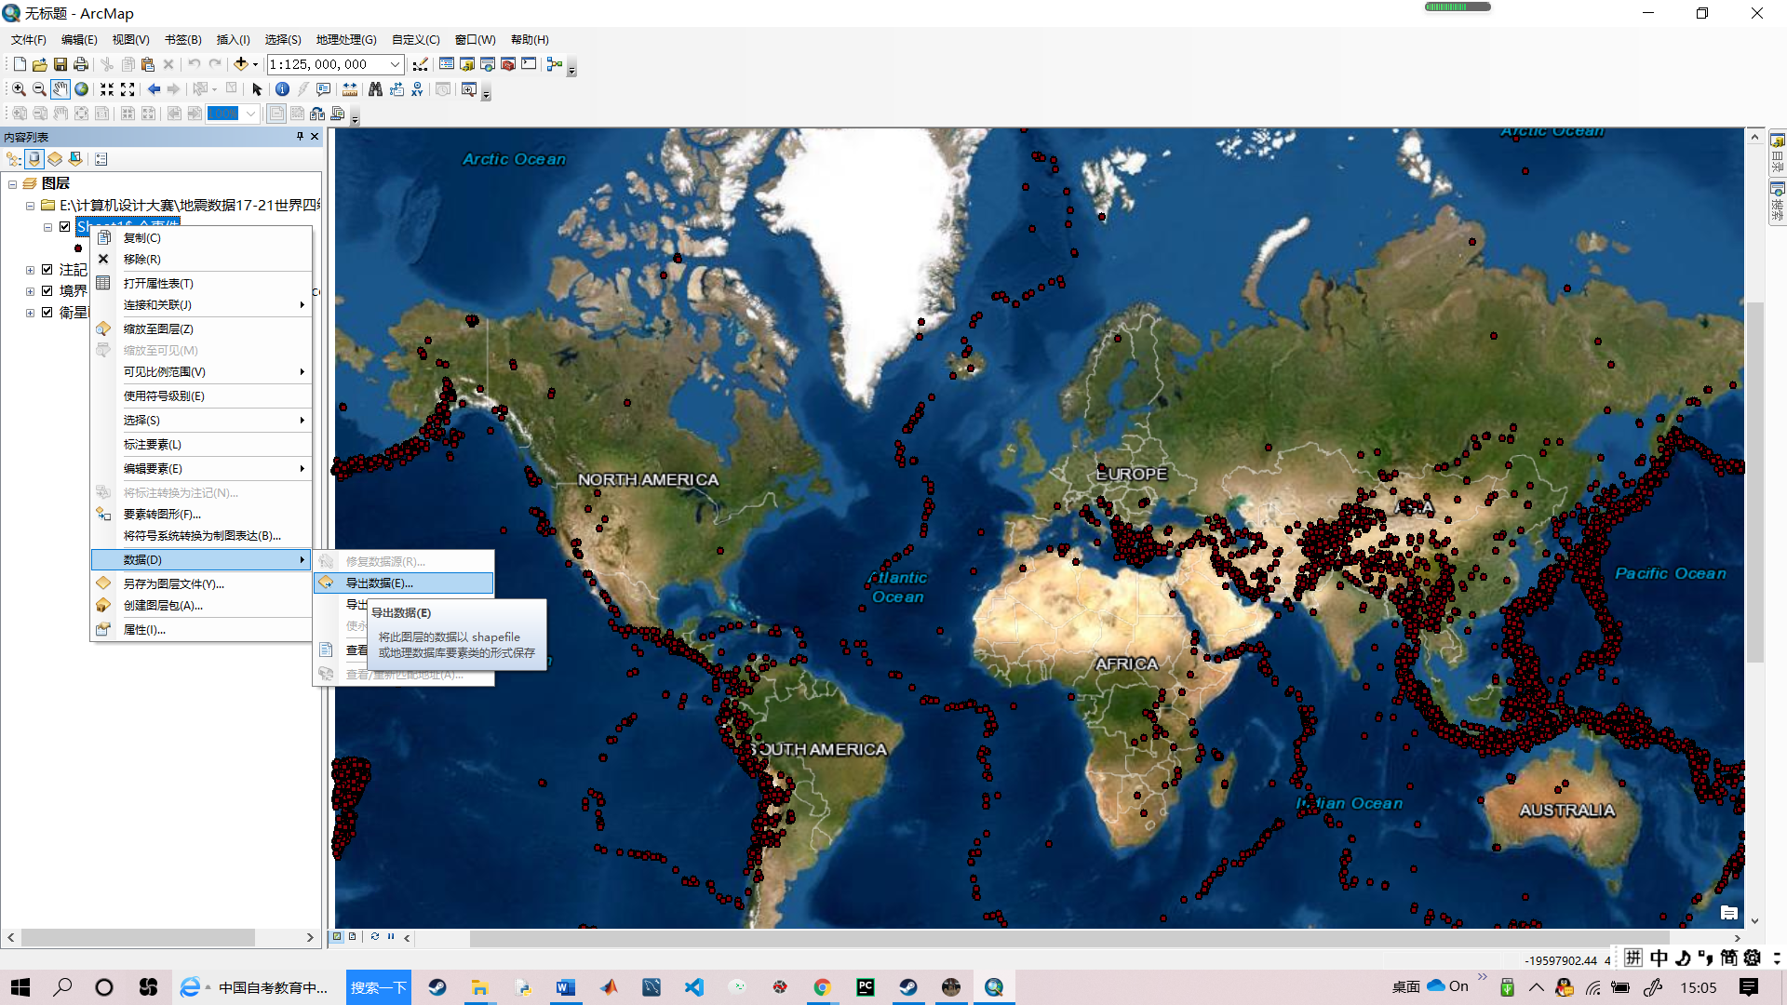This screenshot has height=1005, width=1787.
Task: Open the Python command window
Action: click(529, 64)
